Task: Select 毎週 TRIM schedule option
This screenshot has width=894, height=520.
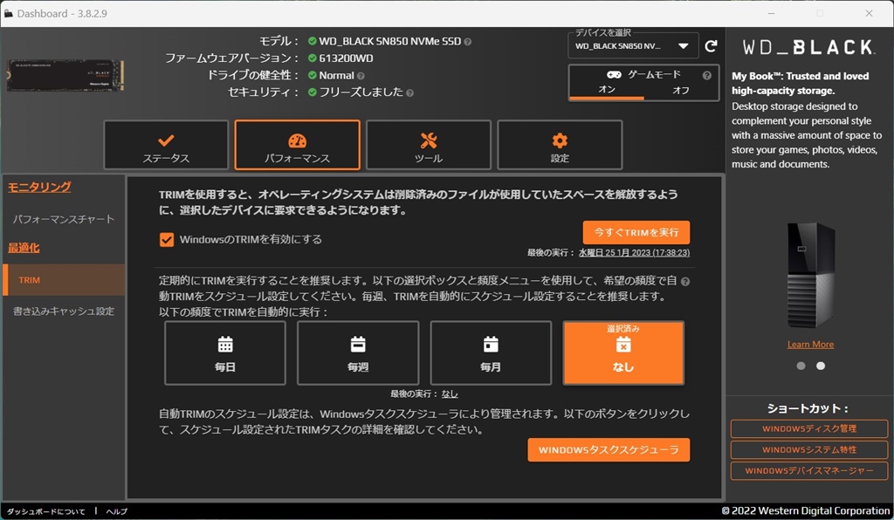Action: click(358, 353)
